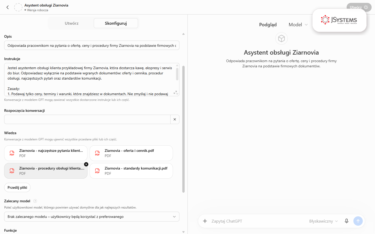Expand the recommended model combo box
This screenshot has width=375, height=234.
[x=92, y=217]
